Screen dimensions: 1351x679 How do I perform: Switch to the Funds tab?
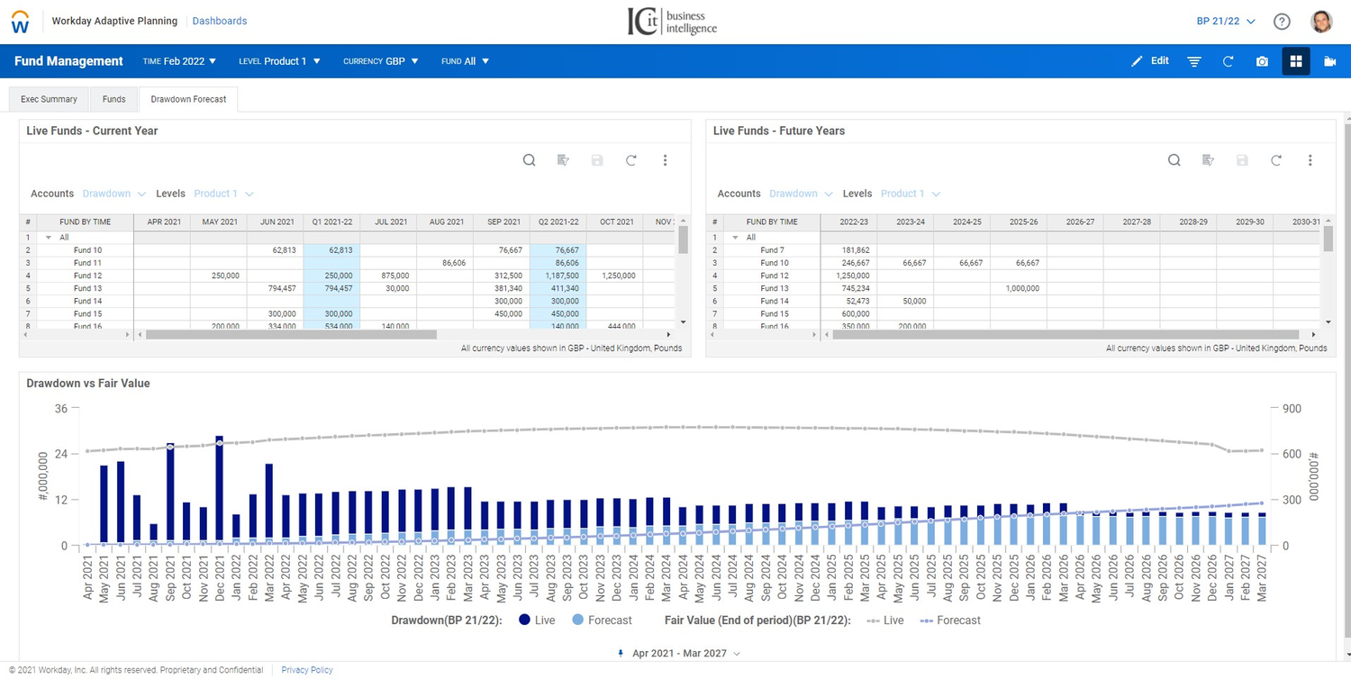pos(113,99)
